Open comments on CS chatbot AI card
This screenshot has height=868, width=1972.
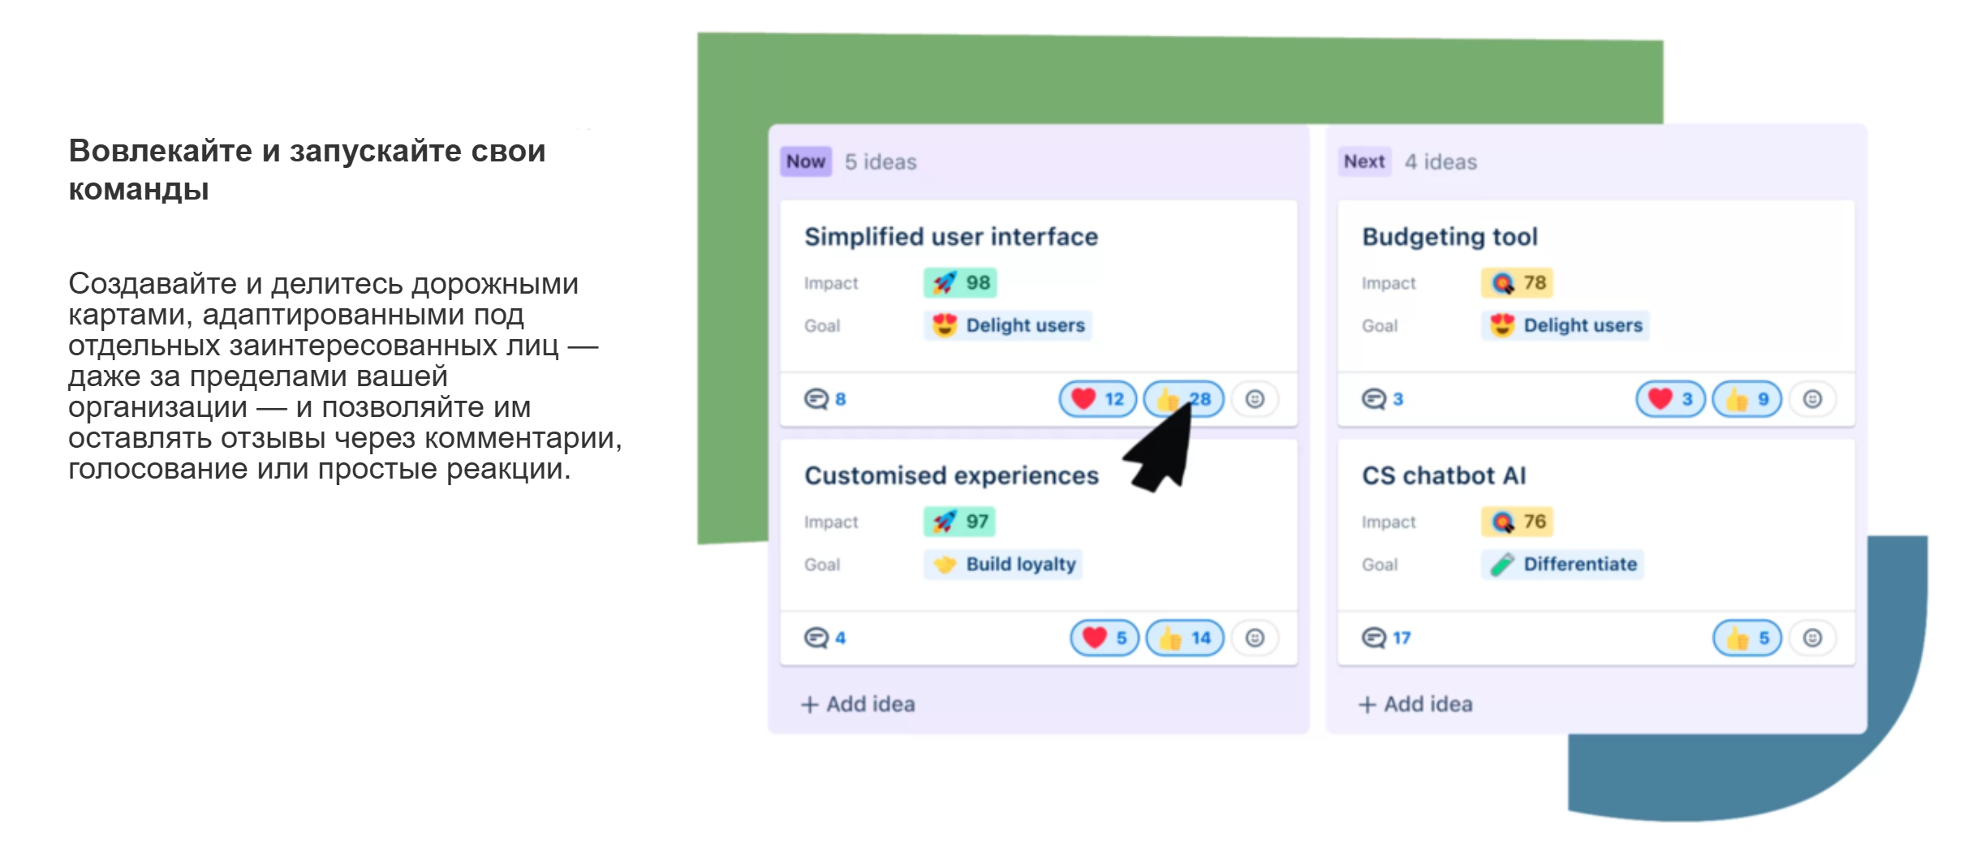coord(1385,638)
